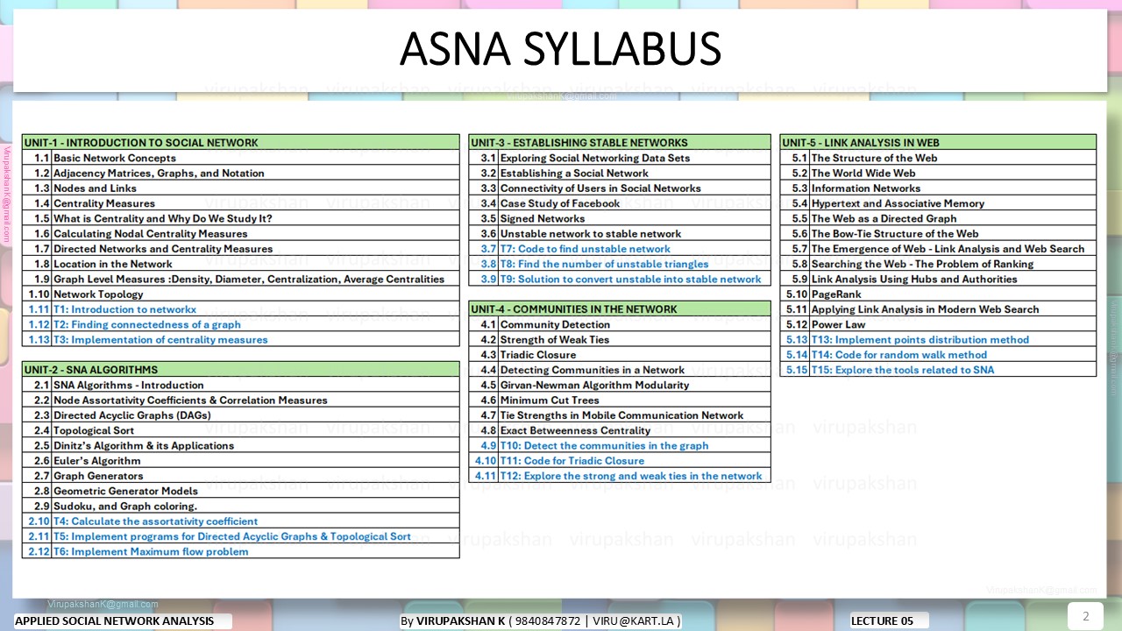Viewport: 1122px width, 631px height.
Task: Select Location in the Network row
Action: [x=241, y=264]
